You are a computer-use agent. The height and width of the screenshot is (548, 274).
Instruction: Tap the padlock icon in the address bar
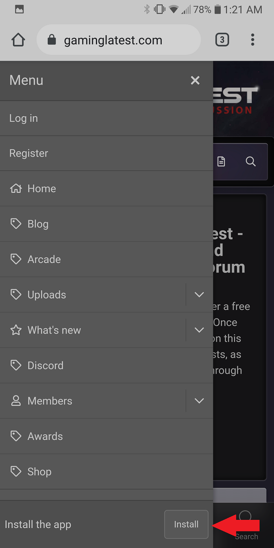coord(52,40)
